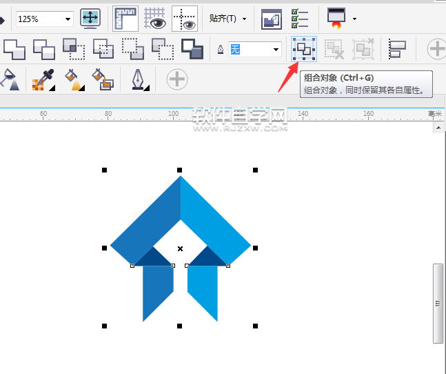Image resolution: width=446 pixels, height=374 pixels.
Task: Click ruler mark labeled 80
Action: point(108,114)
